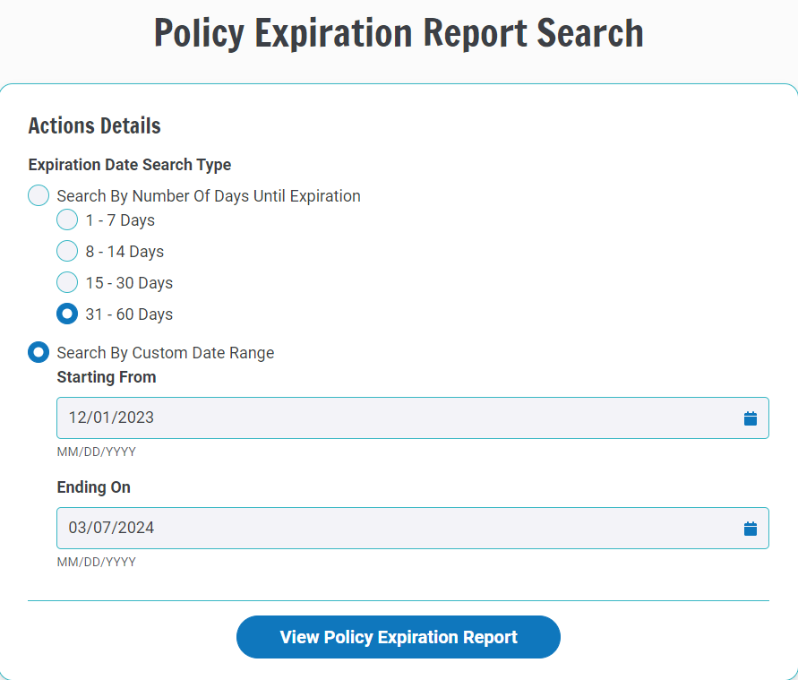This screenshot has height=680, width=798.
Task: Open the Ending On calendar picker icon
Action: (x=750, y=528)
